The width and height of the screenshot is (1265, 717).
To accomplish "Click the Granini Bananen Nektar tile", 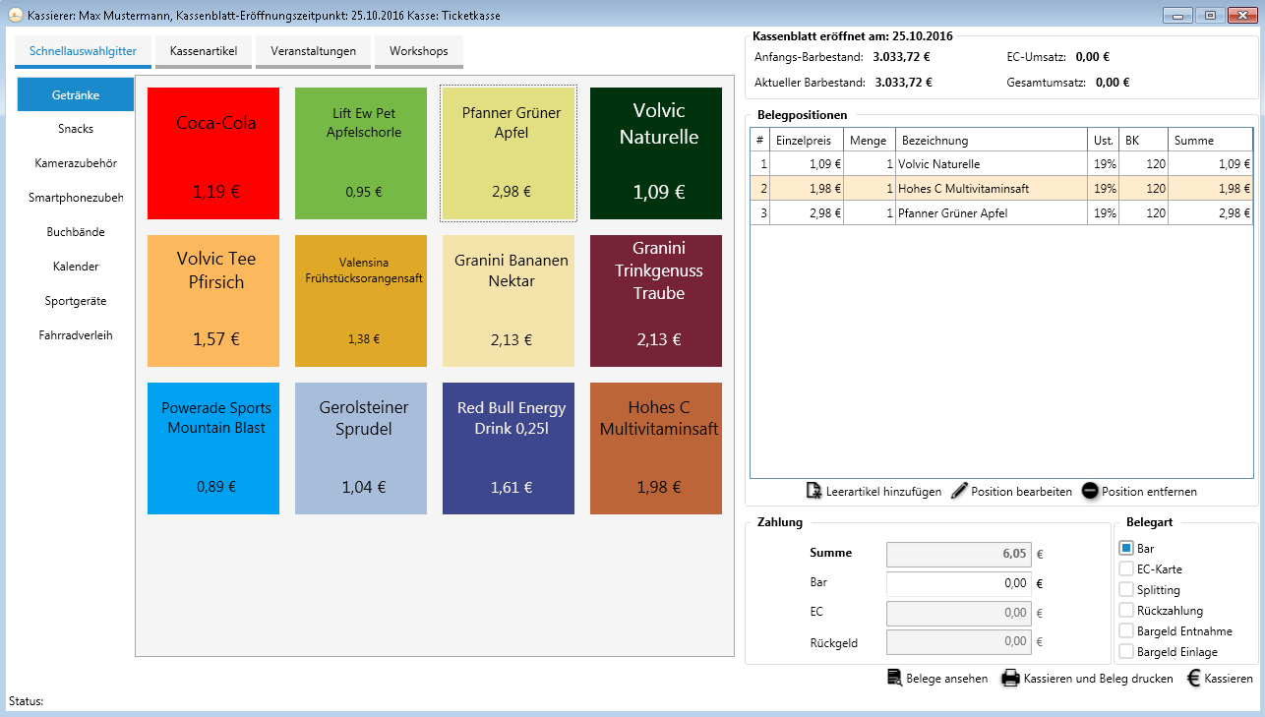I will 509,301.
